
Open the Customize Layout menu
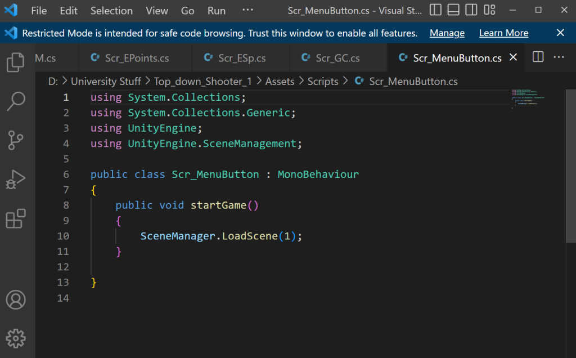490,10
